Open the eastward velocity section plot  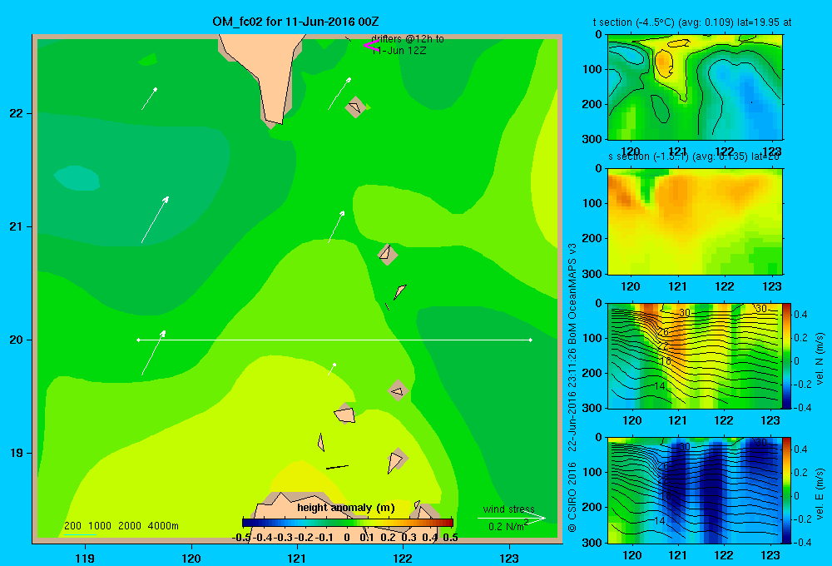pos(695,490)
